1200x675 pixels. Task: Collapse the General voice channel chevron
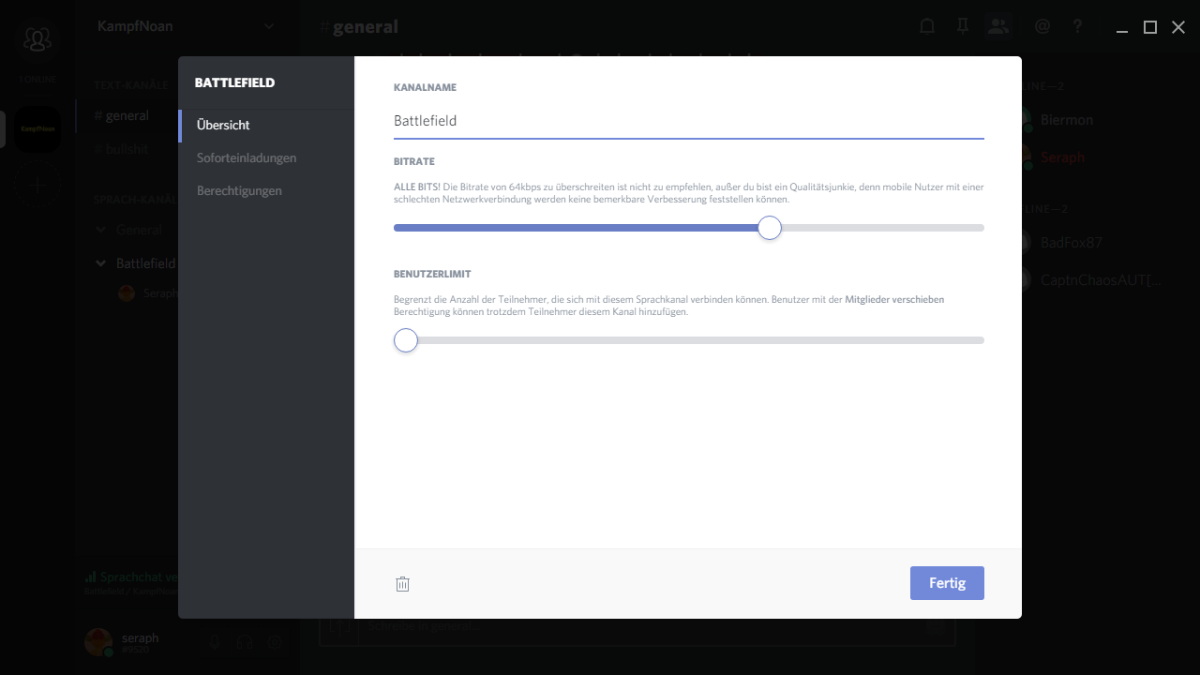pos(101,230)
